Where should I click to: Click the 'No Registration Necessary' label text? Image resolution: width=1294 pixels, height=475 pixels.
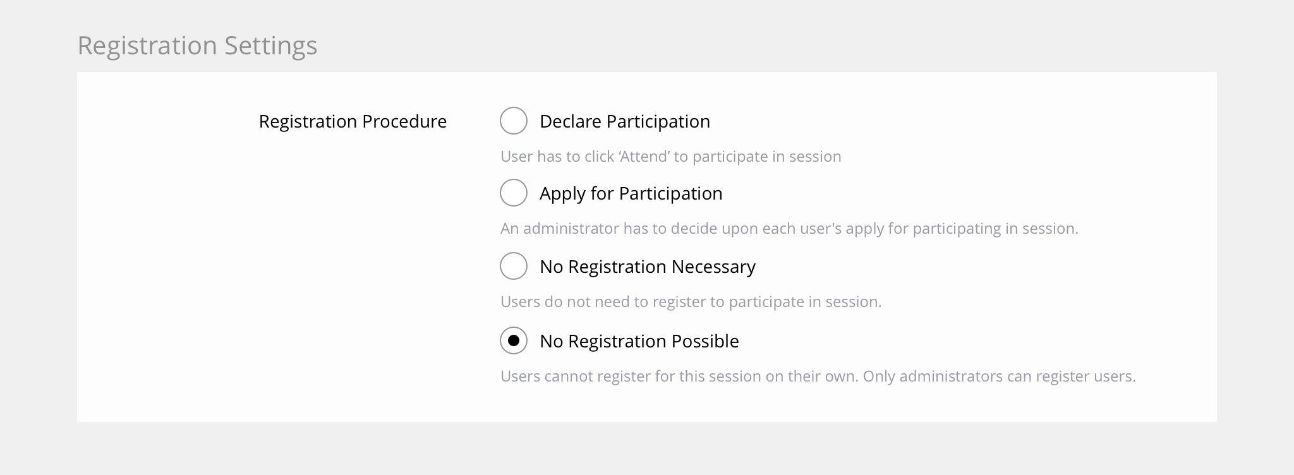click(647, 267)
